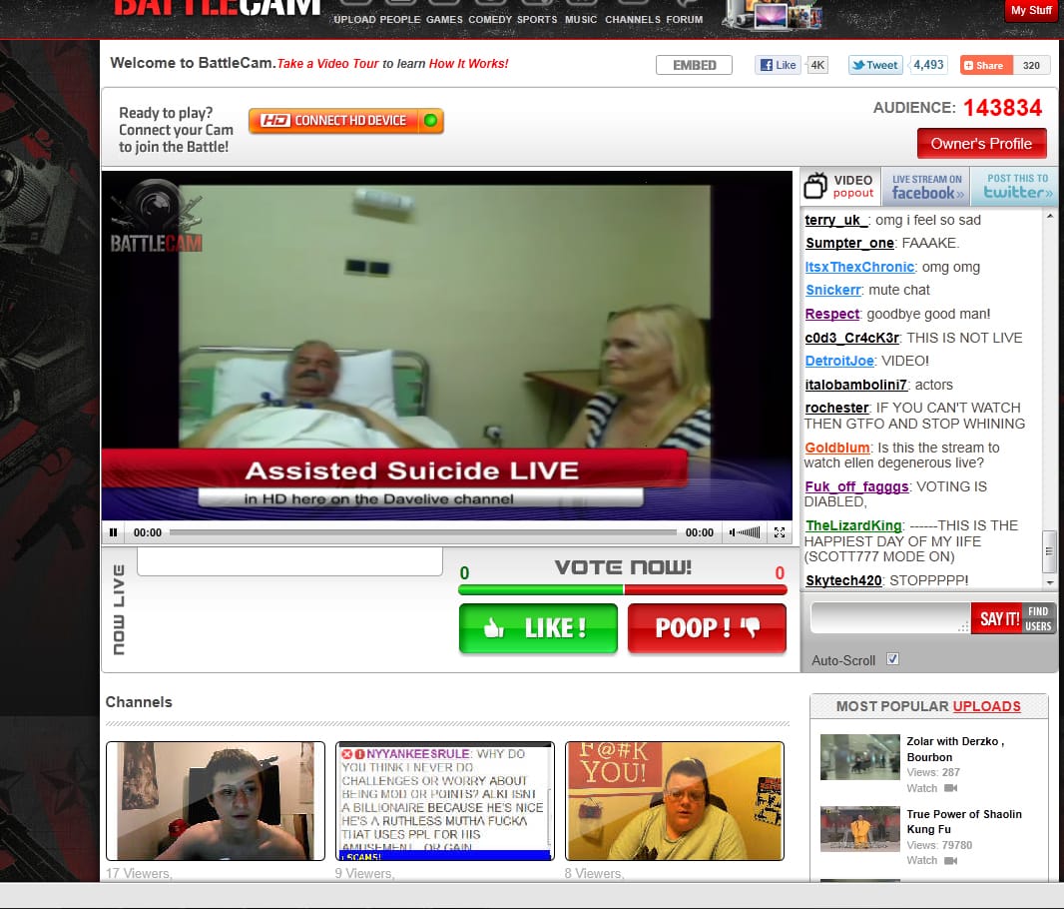This screenshot has height=909, width=1064.
Task: Open the Facebook like count 4K
Action: coord(817,65)
